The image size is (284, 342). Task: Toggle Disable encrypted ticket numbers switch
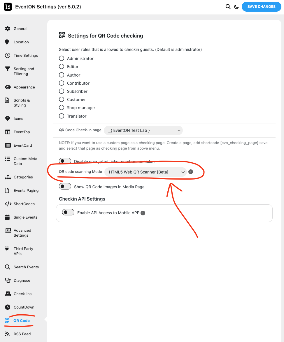(x=65, y=161)
